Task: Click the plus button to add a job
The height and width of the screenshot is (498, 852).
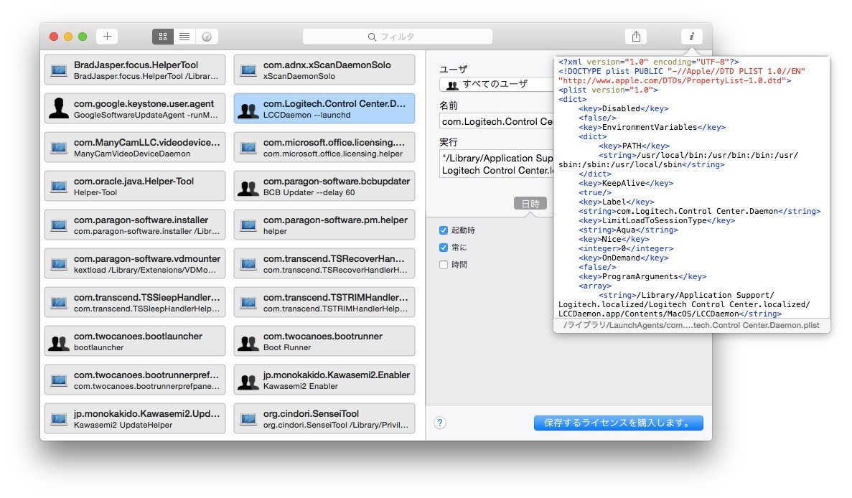Action: tap(107, 37)
